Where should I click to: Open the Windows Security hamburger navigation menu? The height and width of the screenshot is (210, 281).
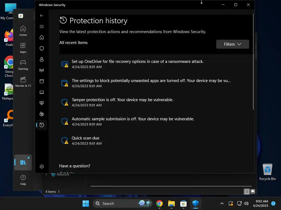(42, 27)
